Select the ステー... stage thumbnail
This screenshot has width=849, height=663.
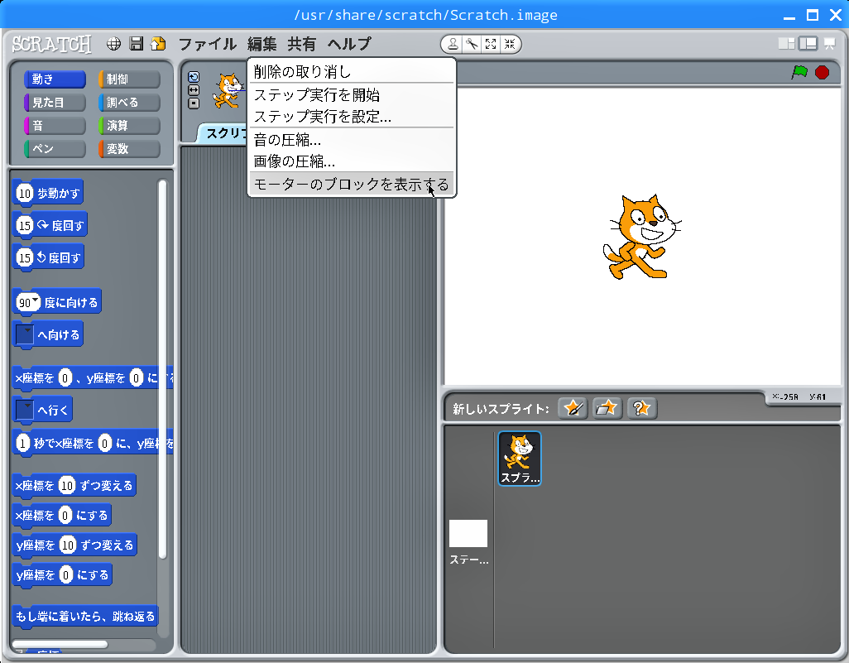pyautogui.click(x=469, y=541)
